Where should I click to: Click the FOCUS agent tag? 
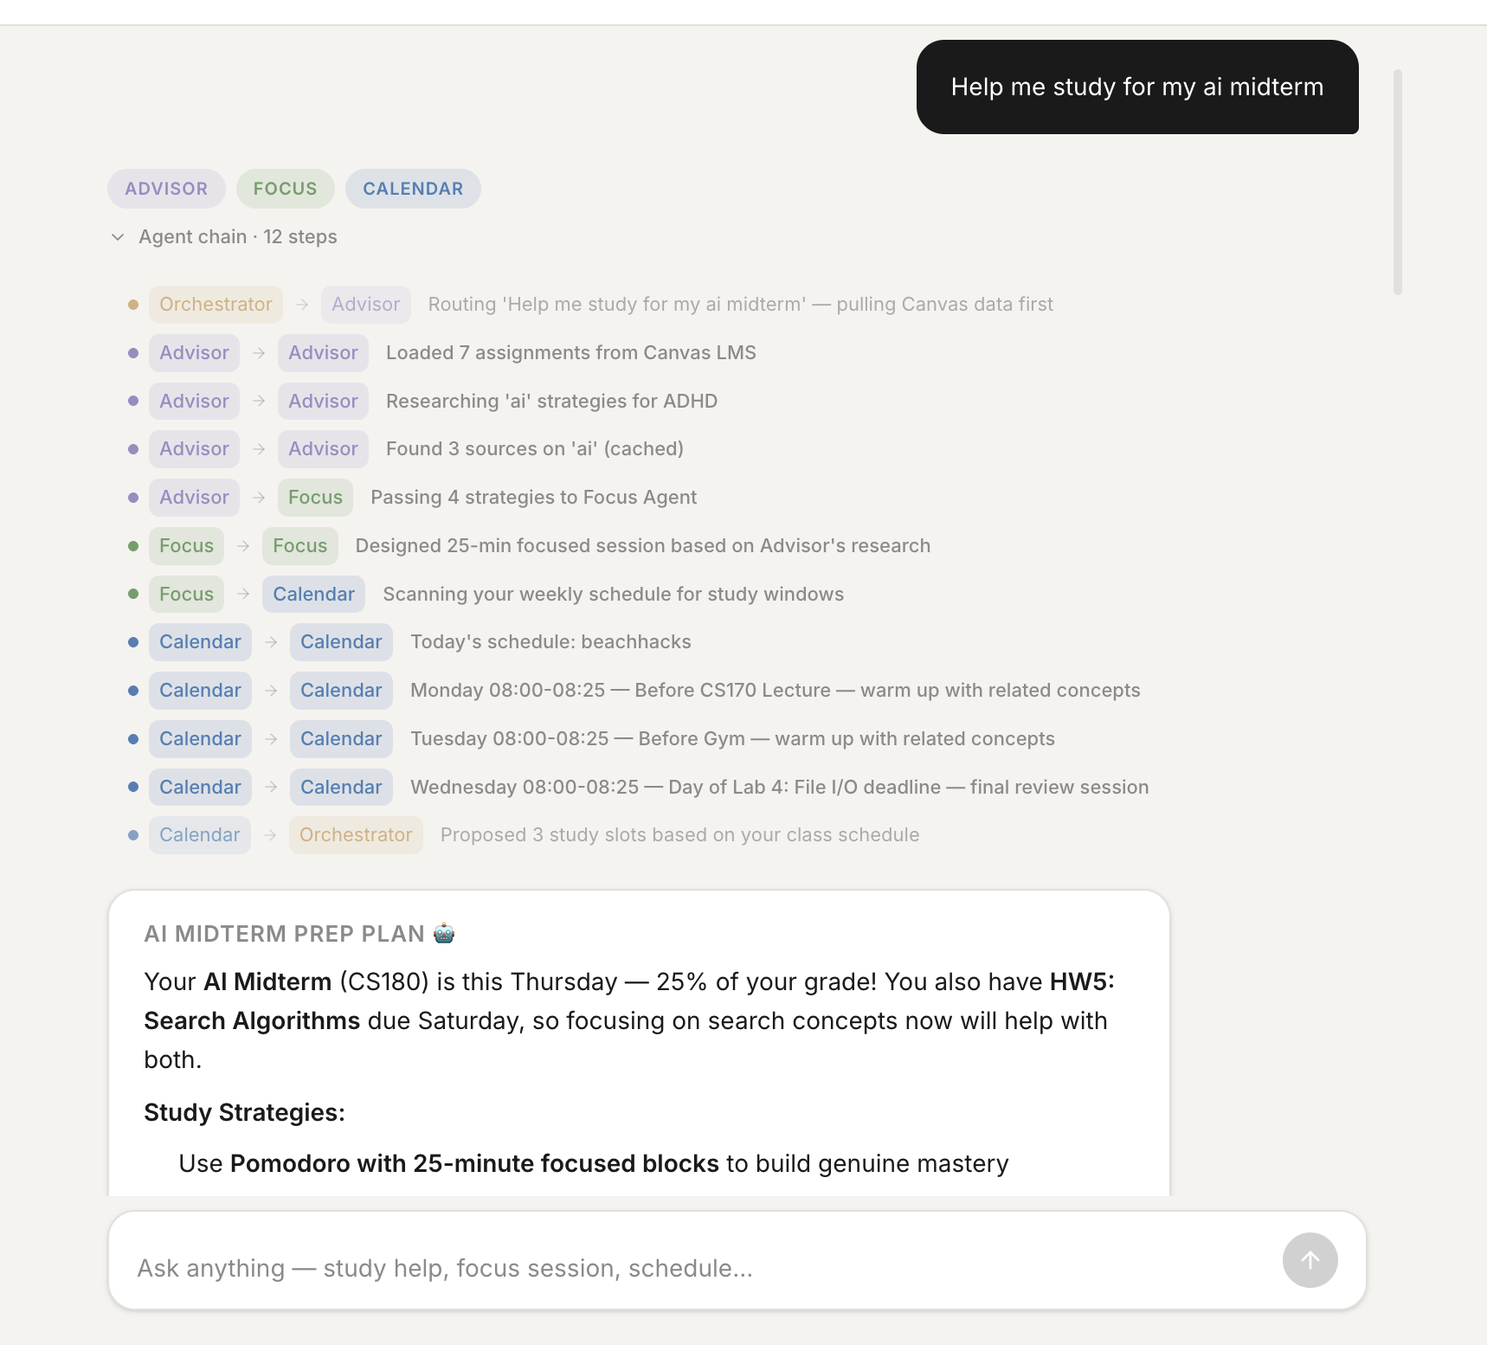click(285, 189)
